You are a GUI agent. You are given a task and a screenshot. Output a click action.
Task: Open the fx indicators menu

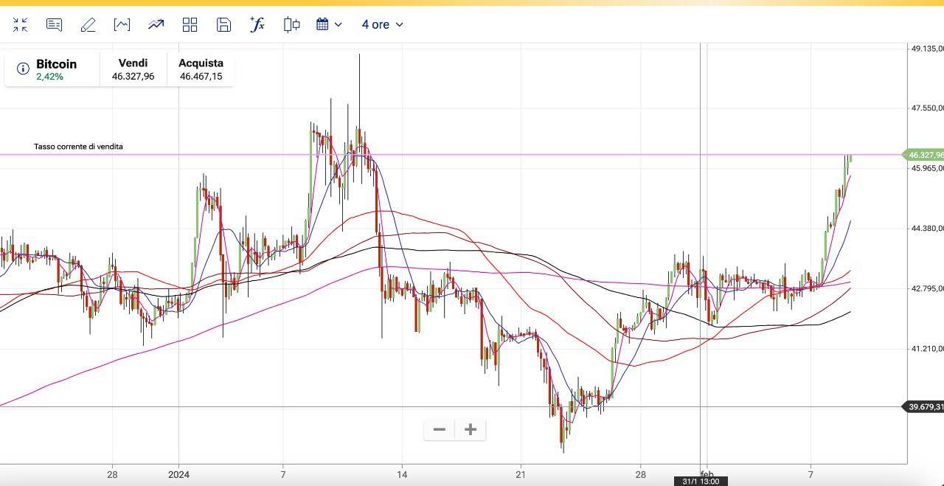click(257, 24)
